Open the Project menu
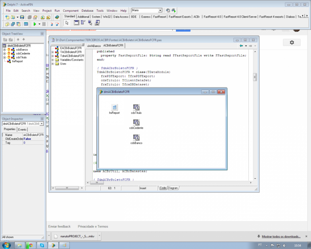311x249 pixels. coord(47,11)
